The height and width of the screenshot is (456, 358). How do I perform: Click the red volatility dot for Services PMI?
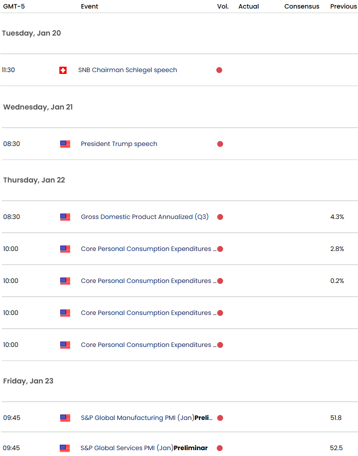point(220,448)
